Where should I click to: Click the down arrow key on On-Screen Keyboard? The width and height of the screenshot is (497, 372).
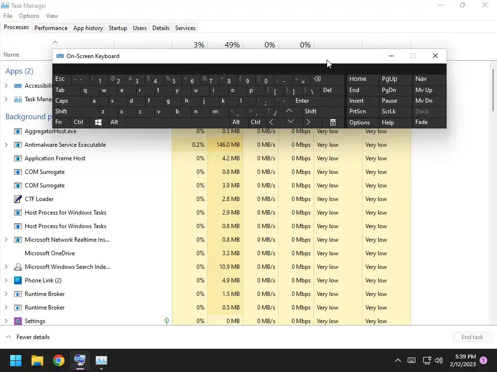(x=291, y=122)
